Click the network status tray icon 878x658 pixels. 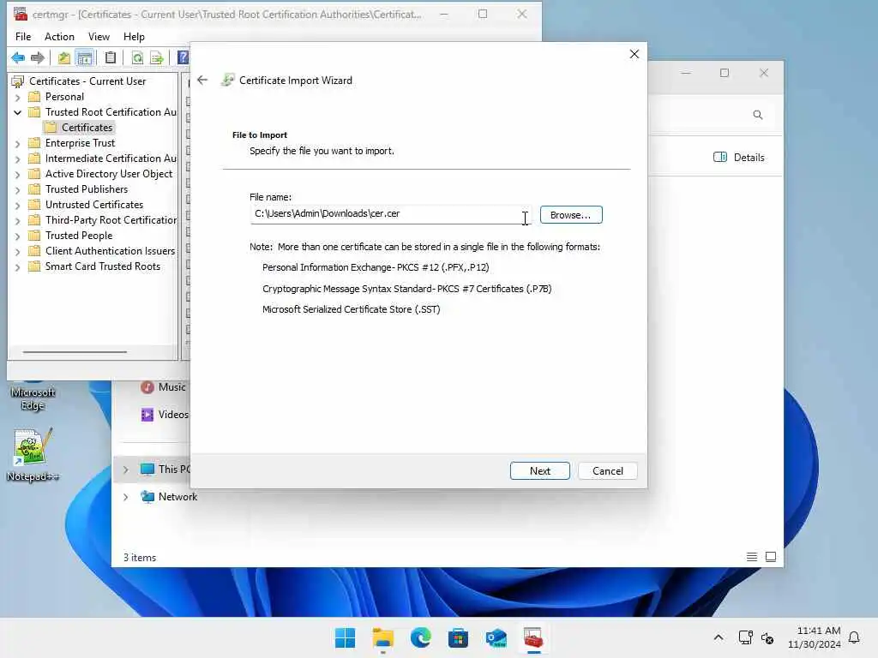[x=745, y=637]
